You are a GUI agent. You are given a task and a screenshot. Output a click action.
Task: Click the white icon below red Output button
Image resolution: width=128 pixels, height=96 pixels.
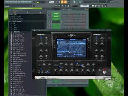coord(105,72)
